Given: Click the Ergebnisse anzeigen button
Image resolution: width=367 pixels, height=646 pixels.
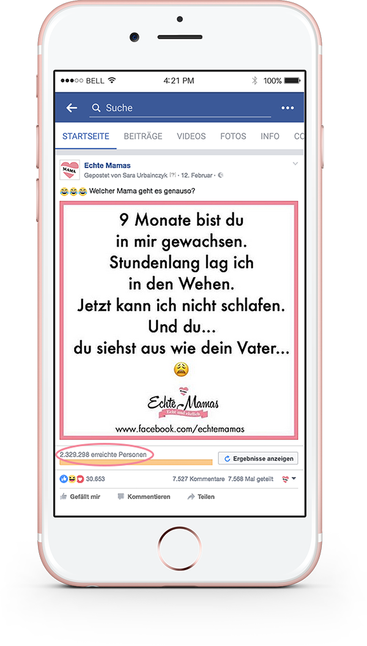Looking at the screenshot, I should [x=258, y=458].
